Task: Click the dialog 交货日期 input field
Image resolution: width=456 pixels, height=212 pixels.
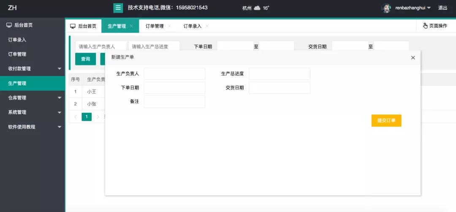Action: pos(280,88)
